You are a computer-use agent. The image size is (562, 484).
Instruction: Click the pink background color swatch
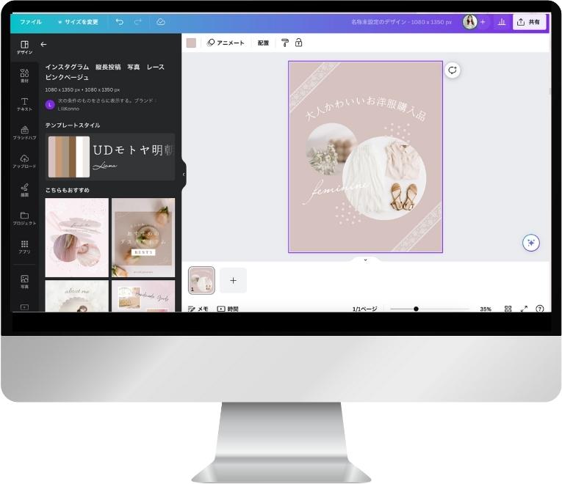(x=191, y=43)
